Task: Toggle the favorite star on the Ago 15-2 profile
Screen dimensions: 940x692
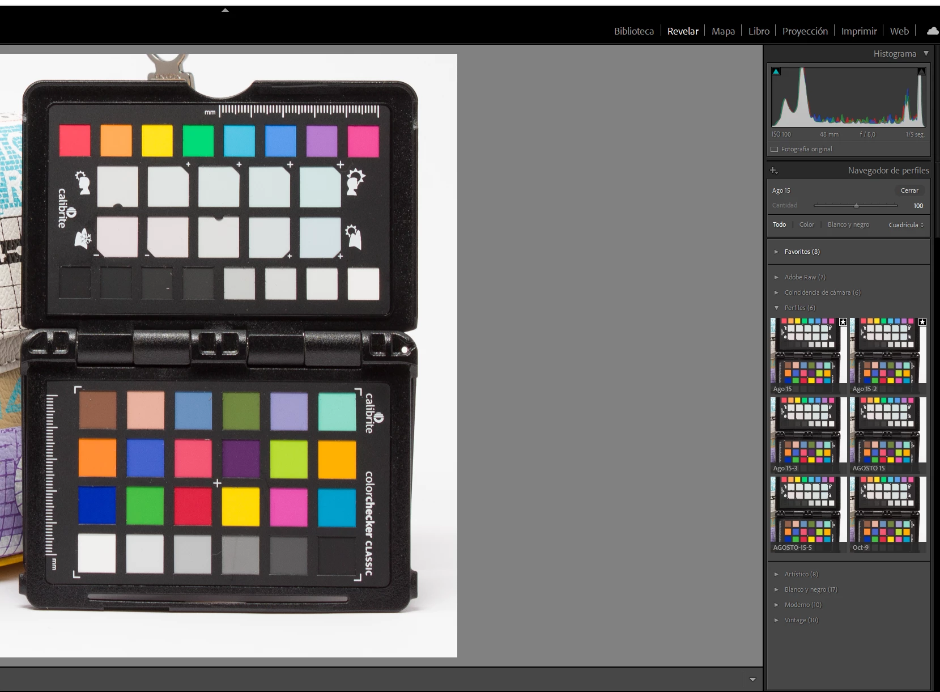Action: coord(922,322)
